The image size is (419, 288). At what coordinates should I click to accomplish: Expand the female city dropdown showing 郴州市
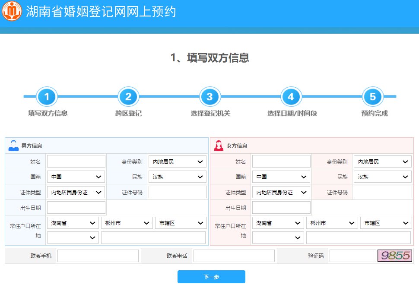coord(332,223)
